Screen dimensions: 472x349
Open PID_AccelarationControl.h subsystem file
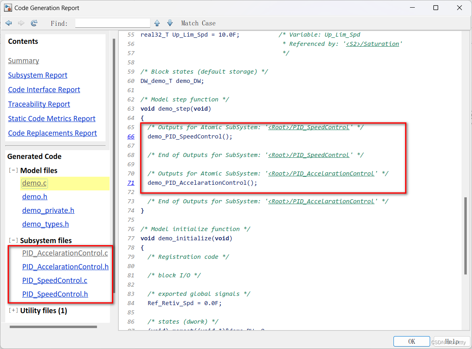click(65, 267)
